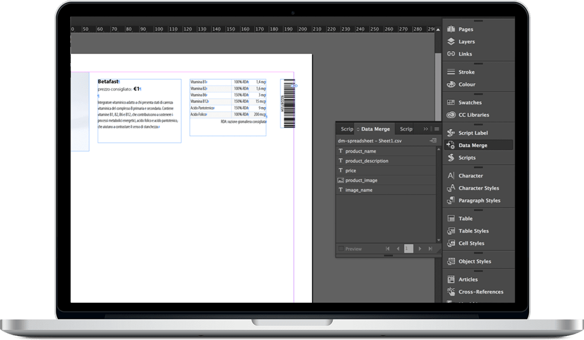
Task: Click the horizontal ruler at the 150 mark
Action: point(231,29)
